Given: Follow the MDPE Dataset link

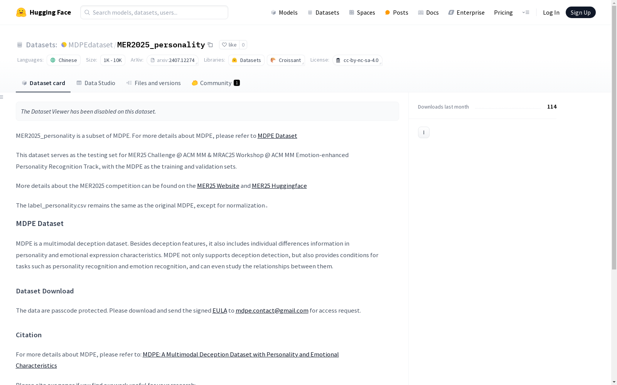Looking at the screenshot, I should (277, 136).
